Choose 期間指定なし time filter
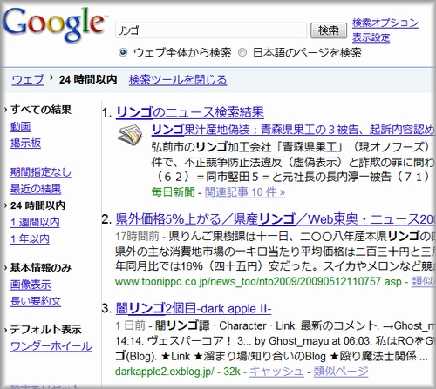Screen dimensions: 436x389 coord(41,172)
